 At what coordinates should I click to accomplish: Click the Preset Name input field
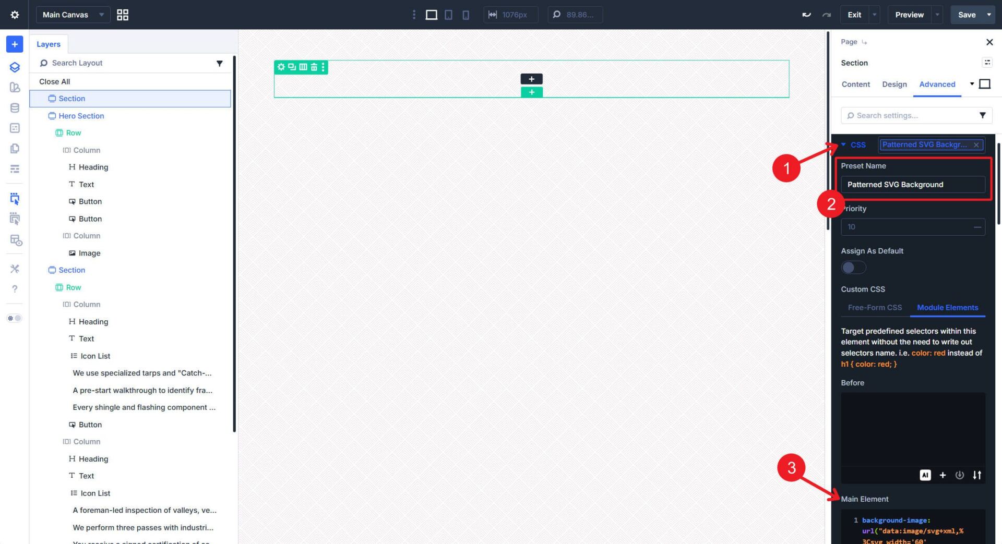click(x=913, y=184)
